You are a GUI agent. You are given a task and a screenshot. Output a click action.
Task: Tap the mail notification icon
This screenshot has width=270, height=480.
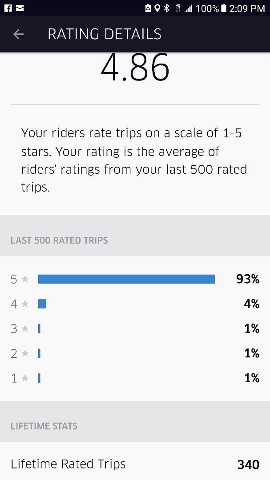tap(20, 8)
